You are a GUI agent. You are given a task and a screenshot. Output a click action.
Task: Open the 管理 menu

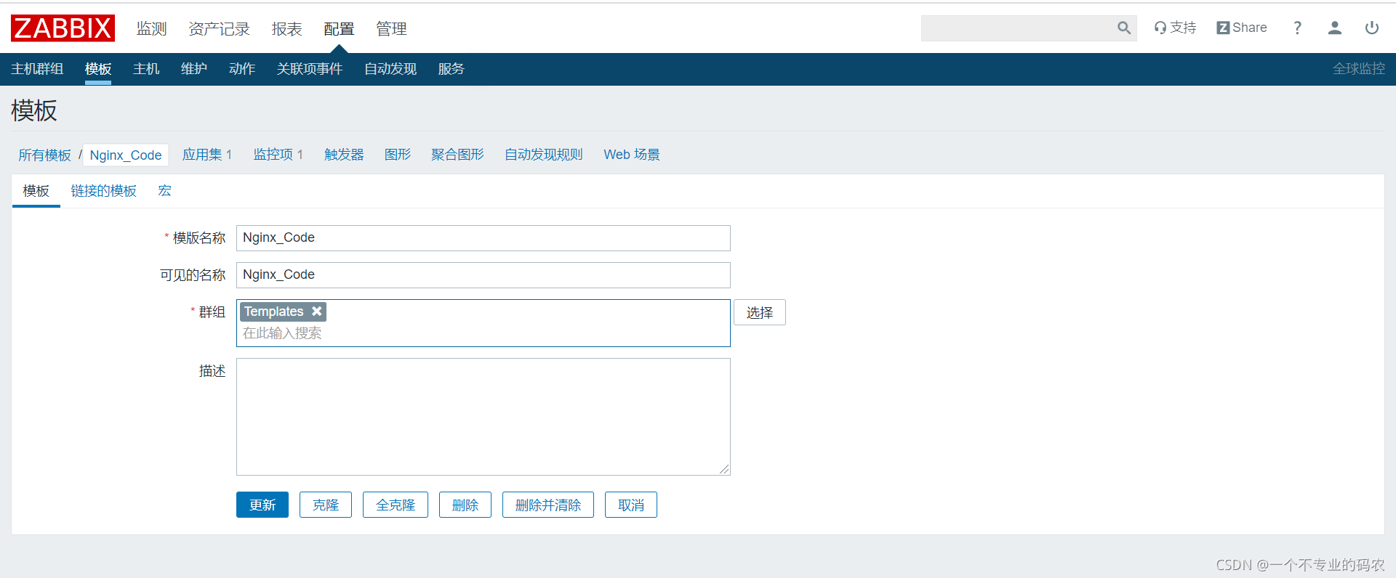click(391, 29)
